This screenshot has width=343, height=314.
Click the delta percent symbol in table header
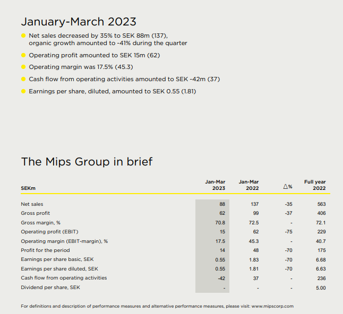point(287,187)
